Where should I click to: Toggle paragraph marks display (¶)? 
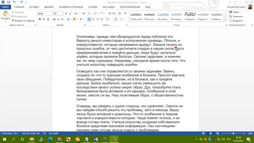tap(125, 14)
